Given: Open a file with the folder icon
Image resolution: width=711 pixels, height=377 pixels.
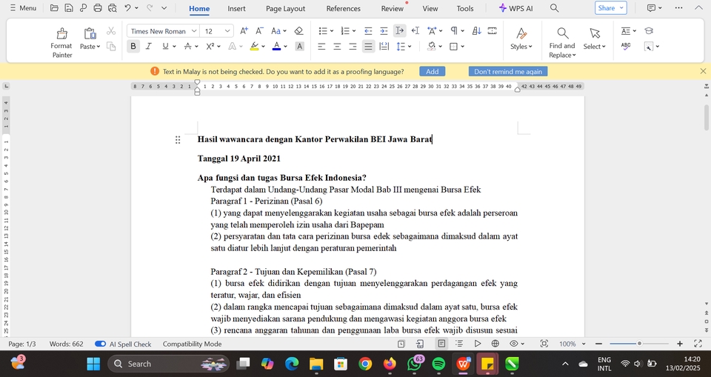Looking at the screenshot, I should 54,7.
